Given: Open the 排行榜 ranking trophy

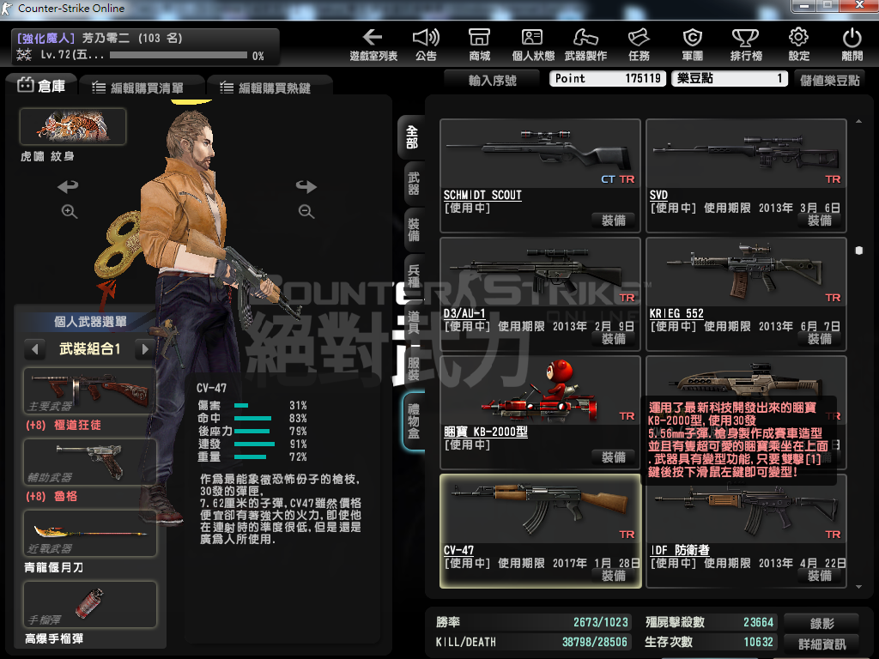Looking at the screenshot, I should click(x=746, y=45).
